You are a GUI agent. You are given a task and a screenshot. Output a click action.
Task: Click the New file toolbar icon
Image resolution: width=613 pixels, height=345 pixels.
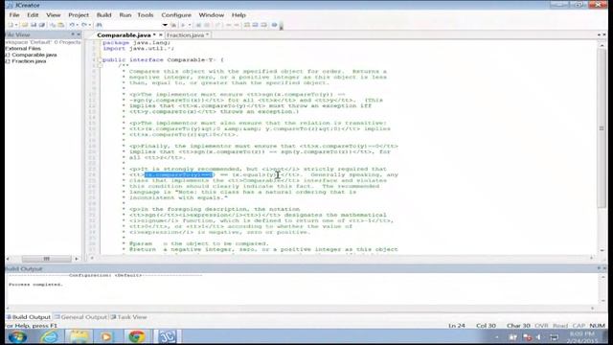point(11,25)
